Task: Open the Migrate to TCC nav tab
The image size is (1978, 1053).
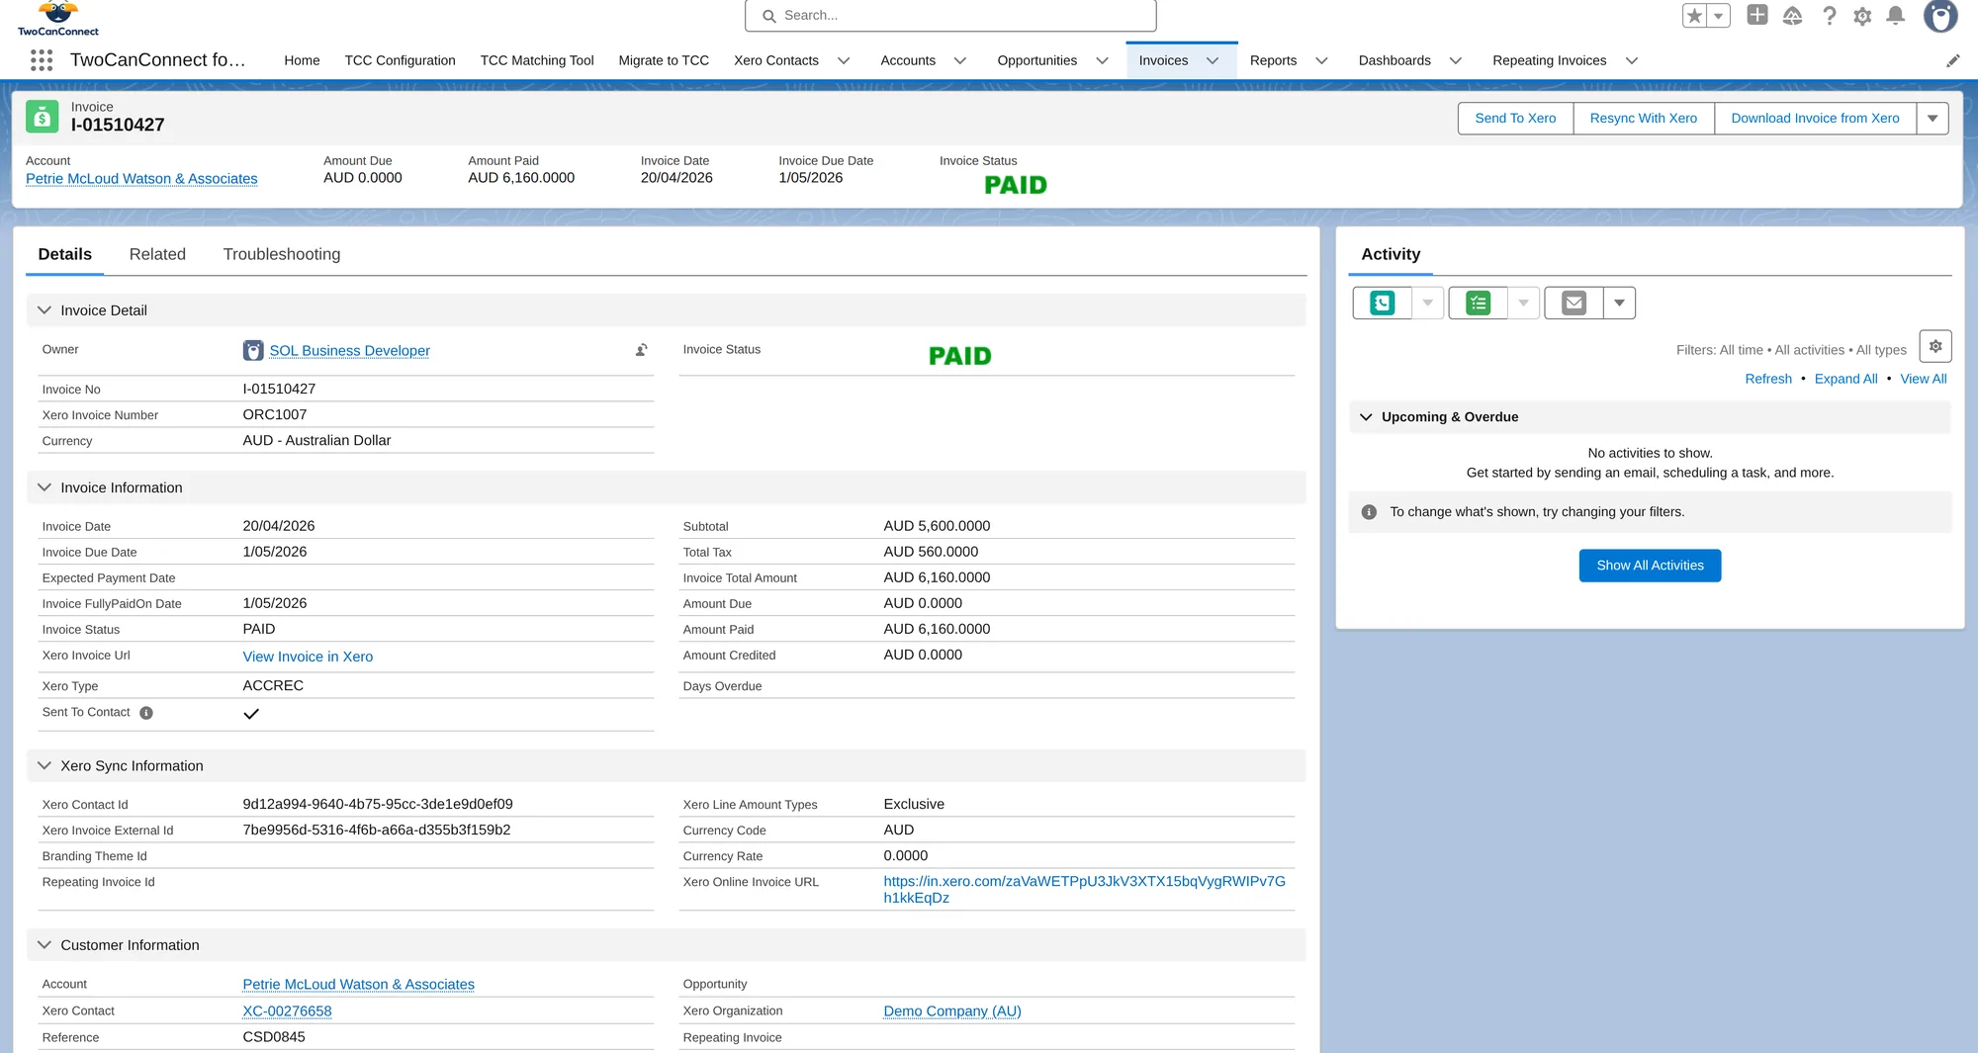Action: click(664, 60)
